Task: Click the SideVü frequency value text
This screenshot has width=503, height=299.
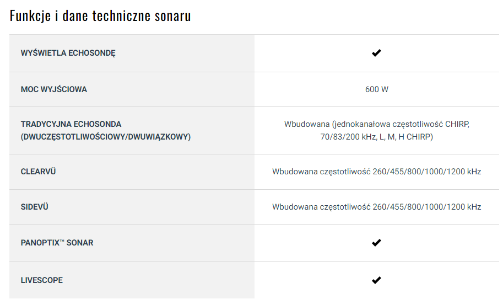Action: [x=377, y=207]
